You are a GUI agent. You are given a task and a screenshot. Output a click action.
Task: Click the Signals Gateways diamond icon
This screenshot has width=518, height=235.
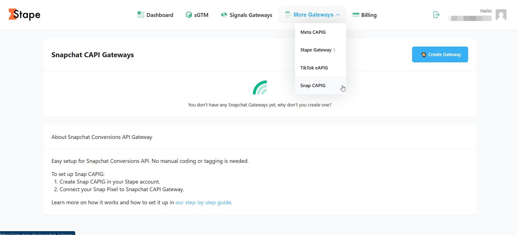click(224, 15)
